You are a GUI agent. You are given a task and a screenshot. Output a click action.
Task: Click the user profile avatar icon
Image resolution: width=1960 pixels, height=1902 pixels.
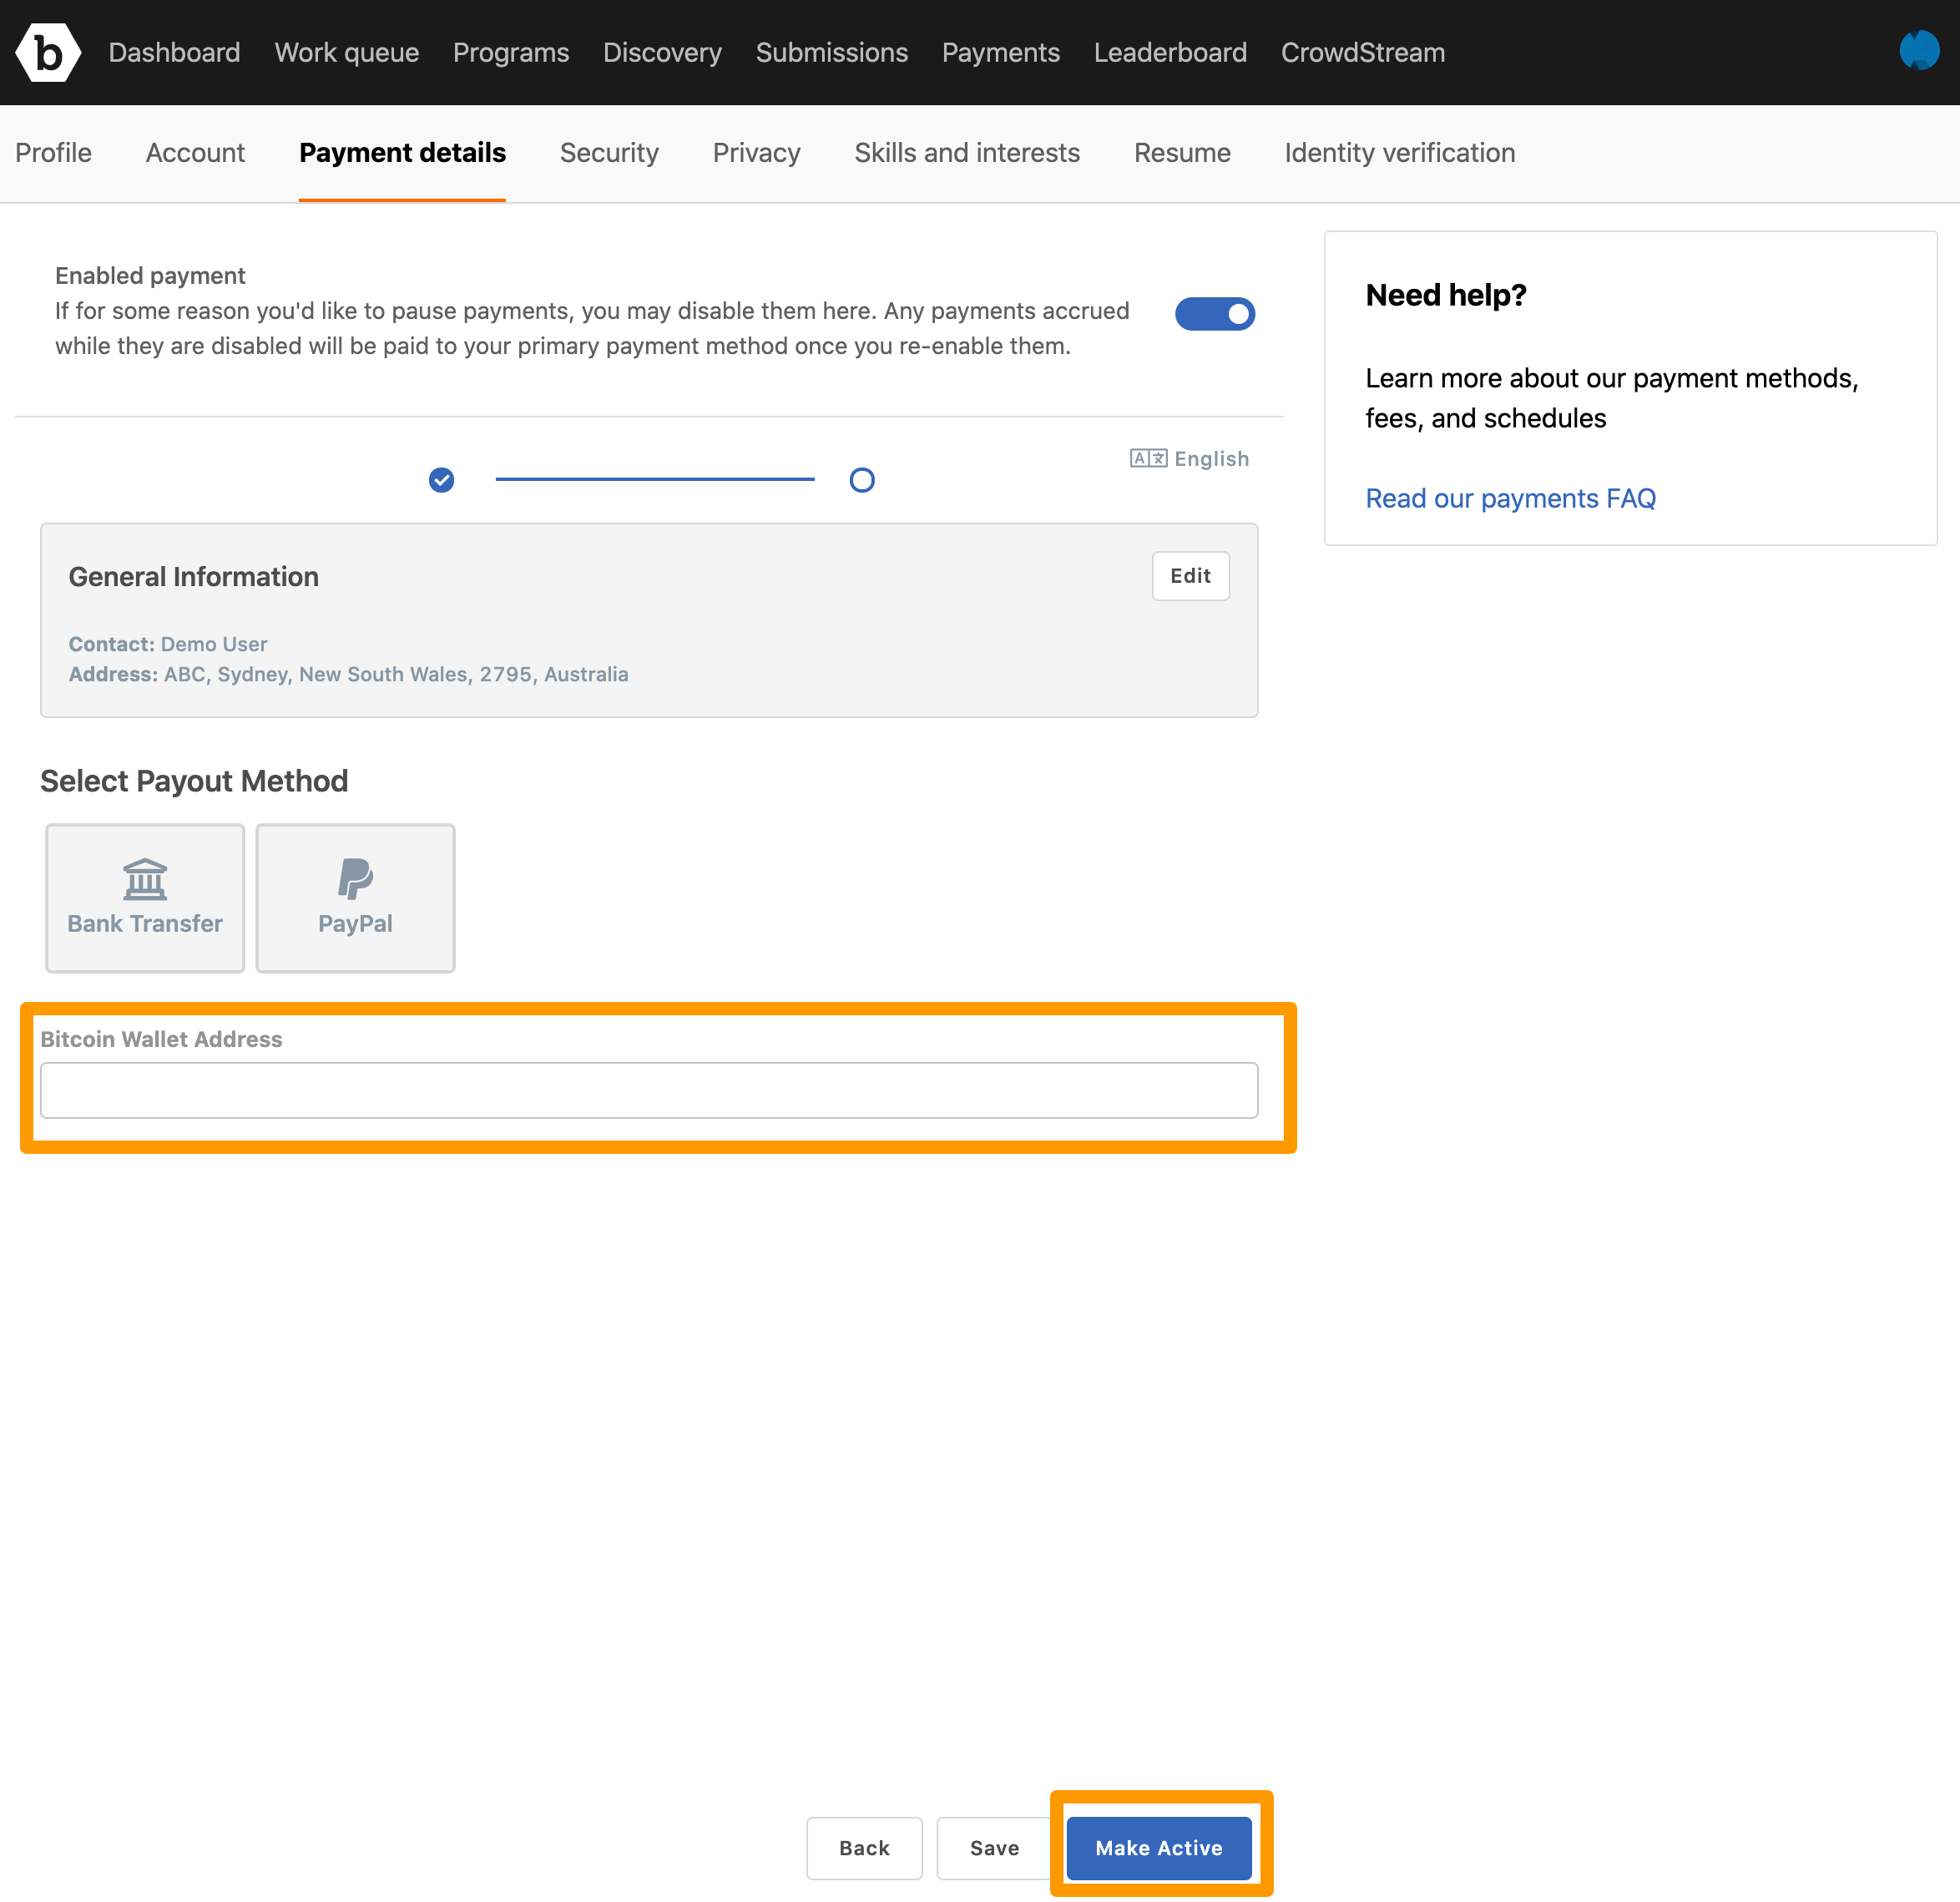pyautogui.click(x=1920, y=51)
